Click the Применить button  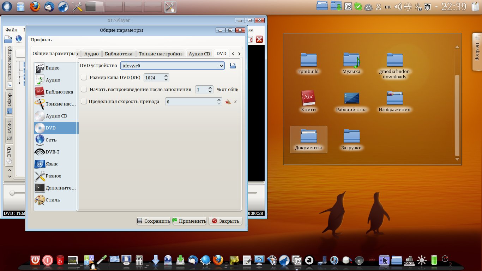click(189, 221)
